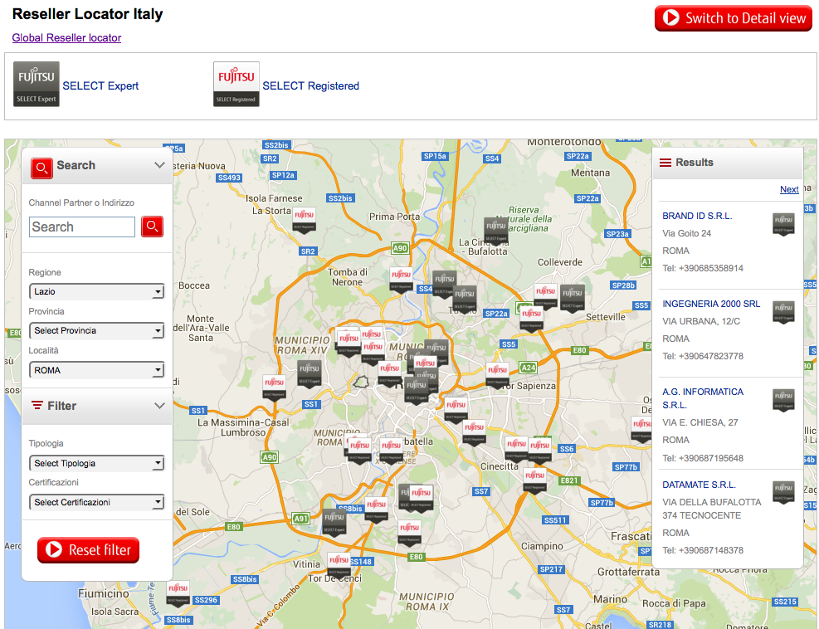Click the red search magnifier button

tap(152, 227)
